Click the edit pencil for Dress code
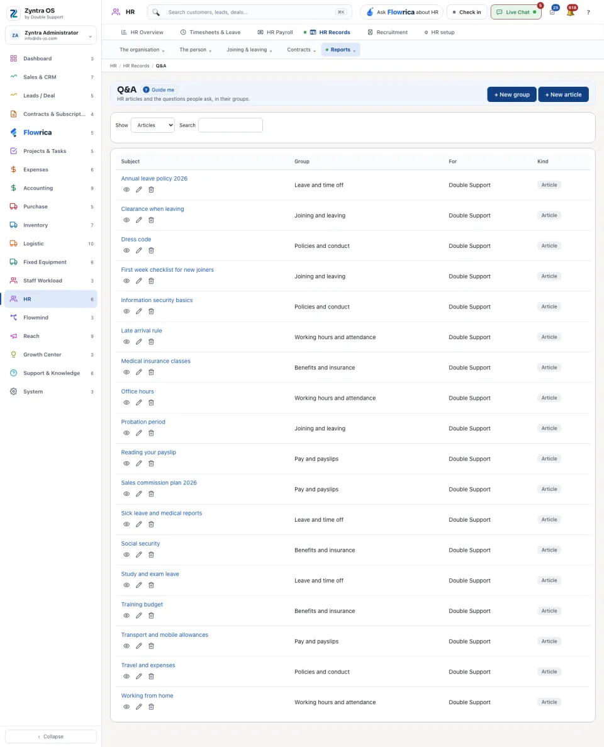This screenshot has height=747, width=604. tap(138, 250)
